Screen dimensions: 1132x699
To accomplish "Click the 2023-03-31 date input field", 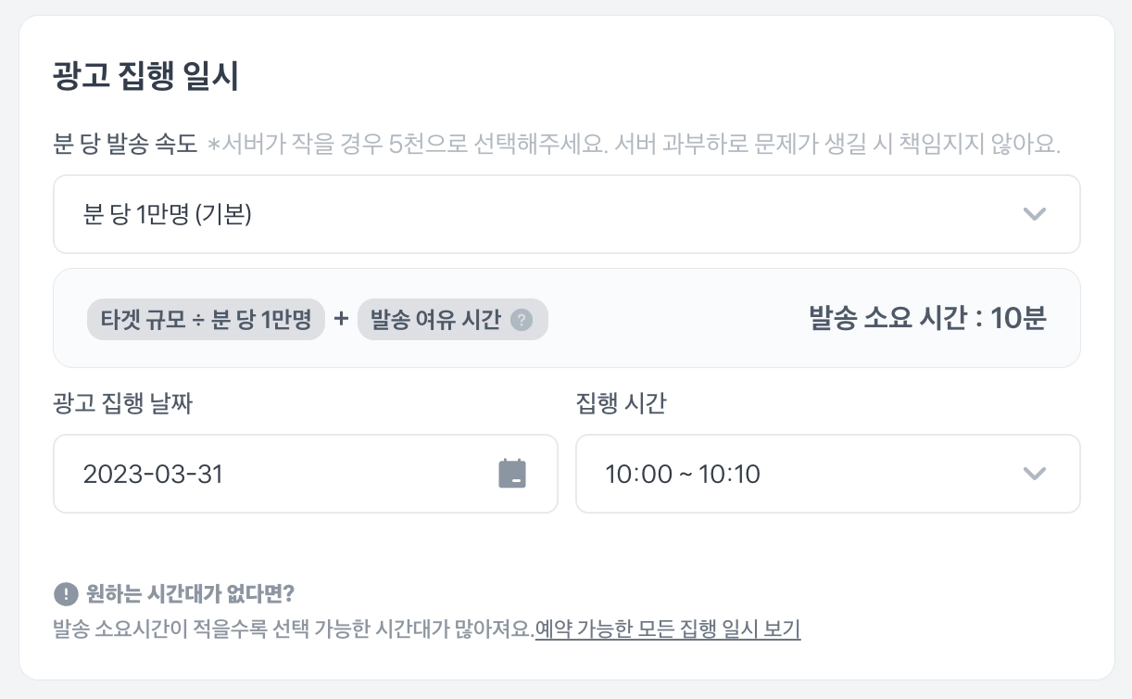I will coord(278,474).
